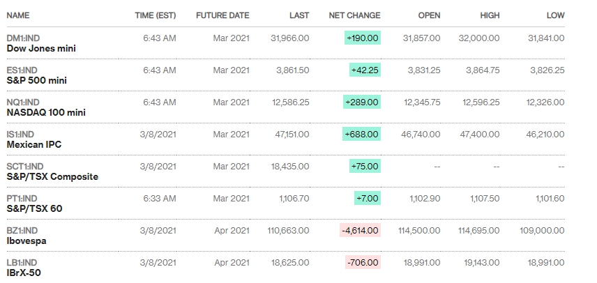Click the HIGH column header
597x283 pixels.
[x=490, y=15]
